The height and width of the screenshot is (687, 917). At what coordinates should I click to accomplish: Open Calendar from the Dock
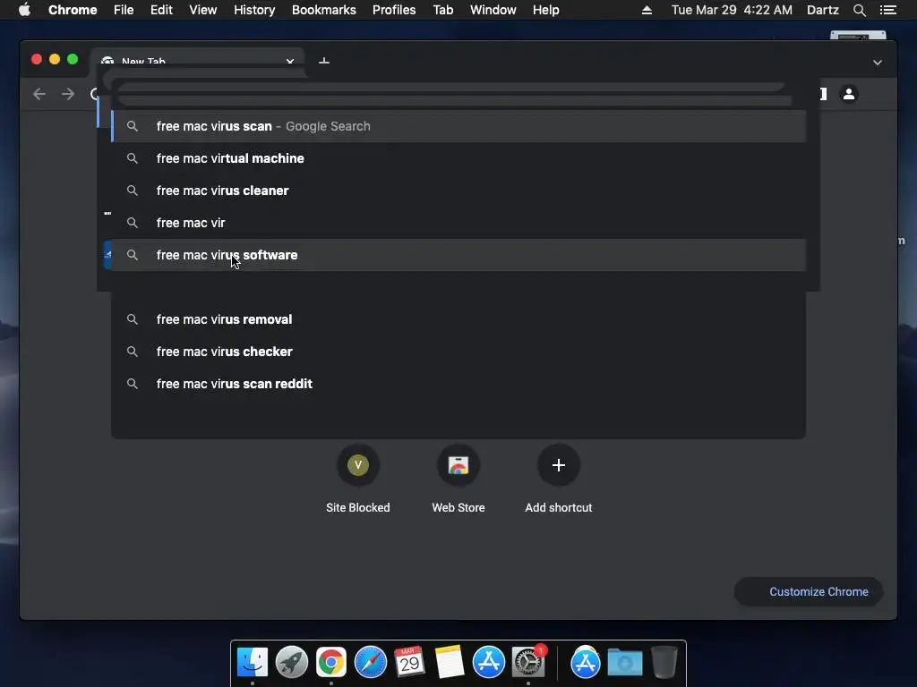pos(410,662)
